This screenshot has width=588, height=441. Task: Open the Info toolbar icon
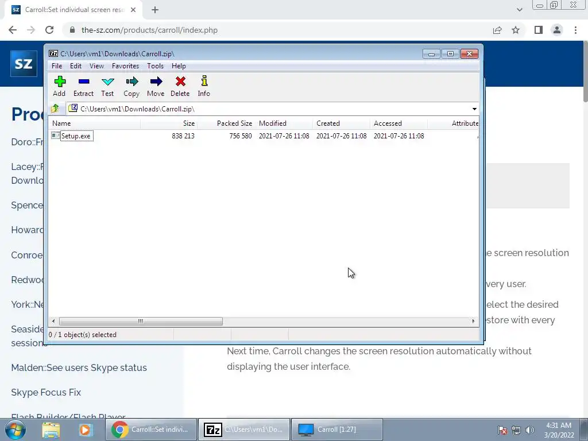pos(204,87)
